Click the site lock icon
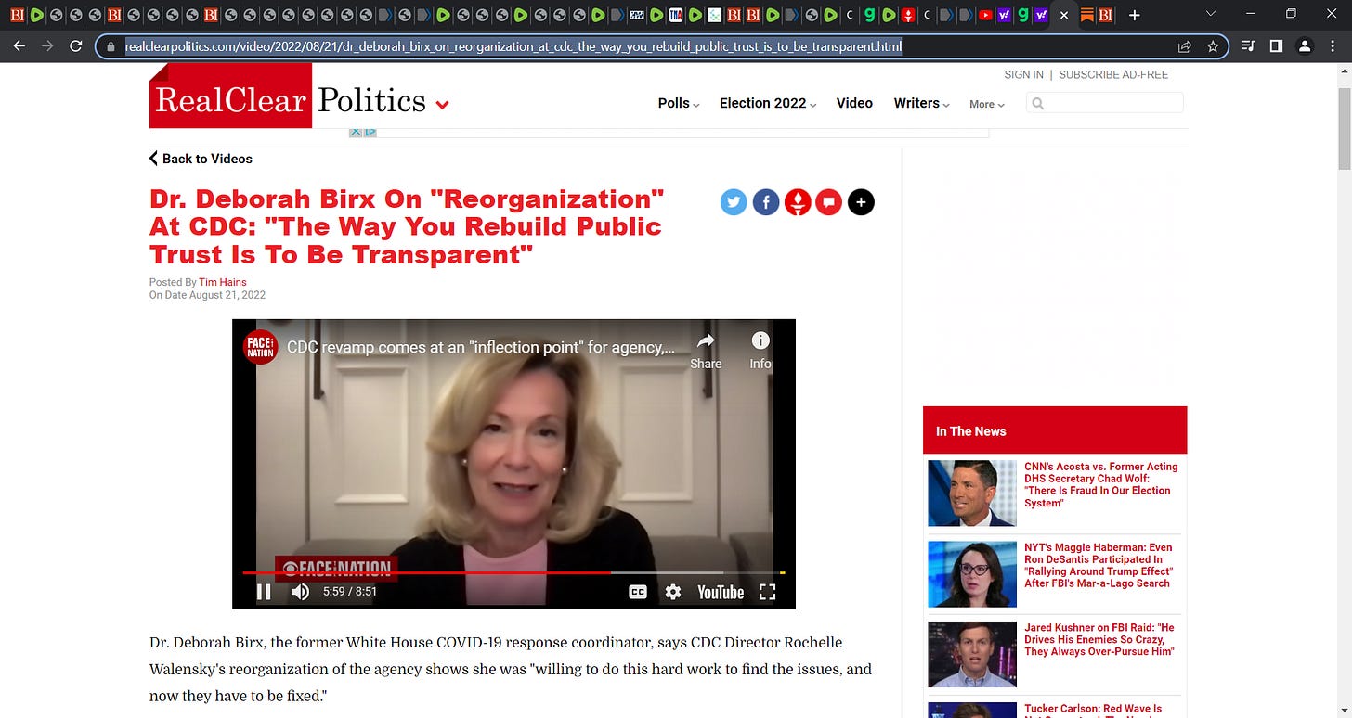 [x=111, y=46]
